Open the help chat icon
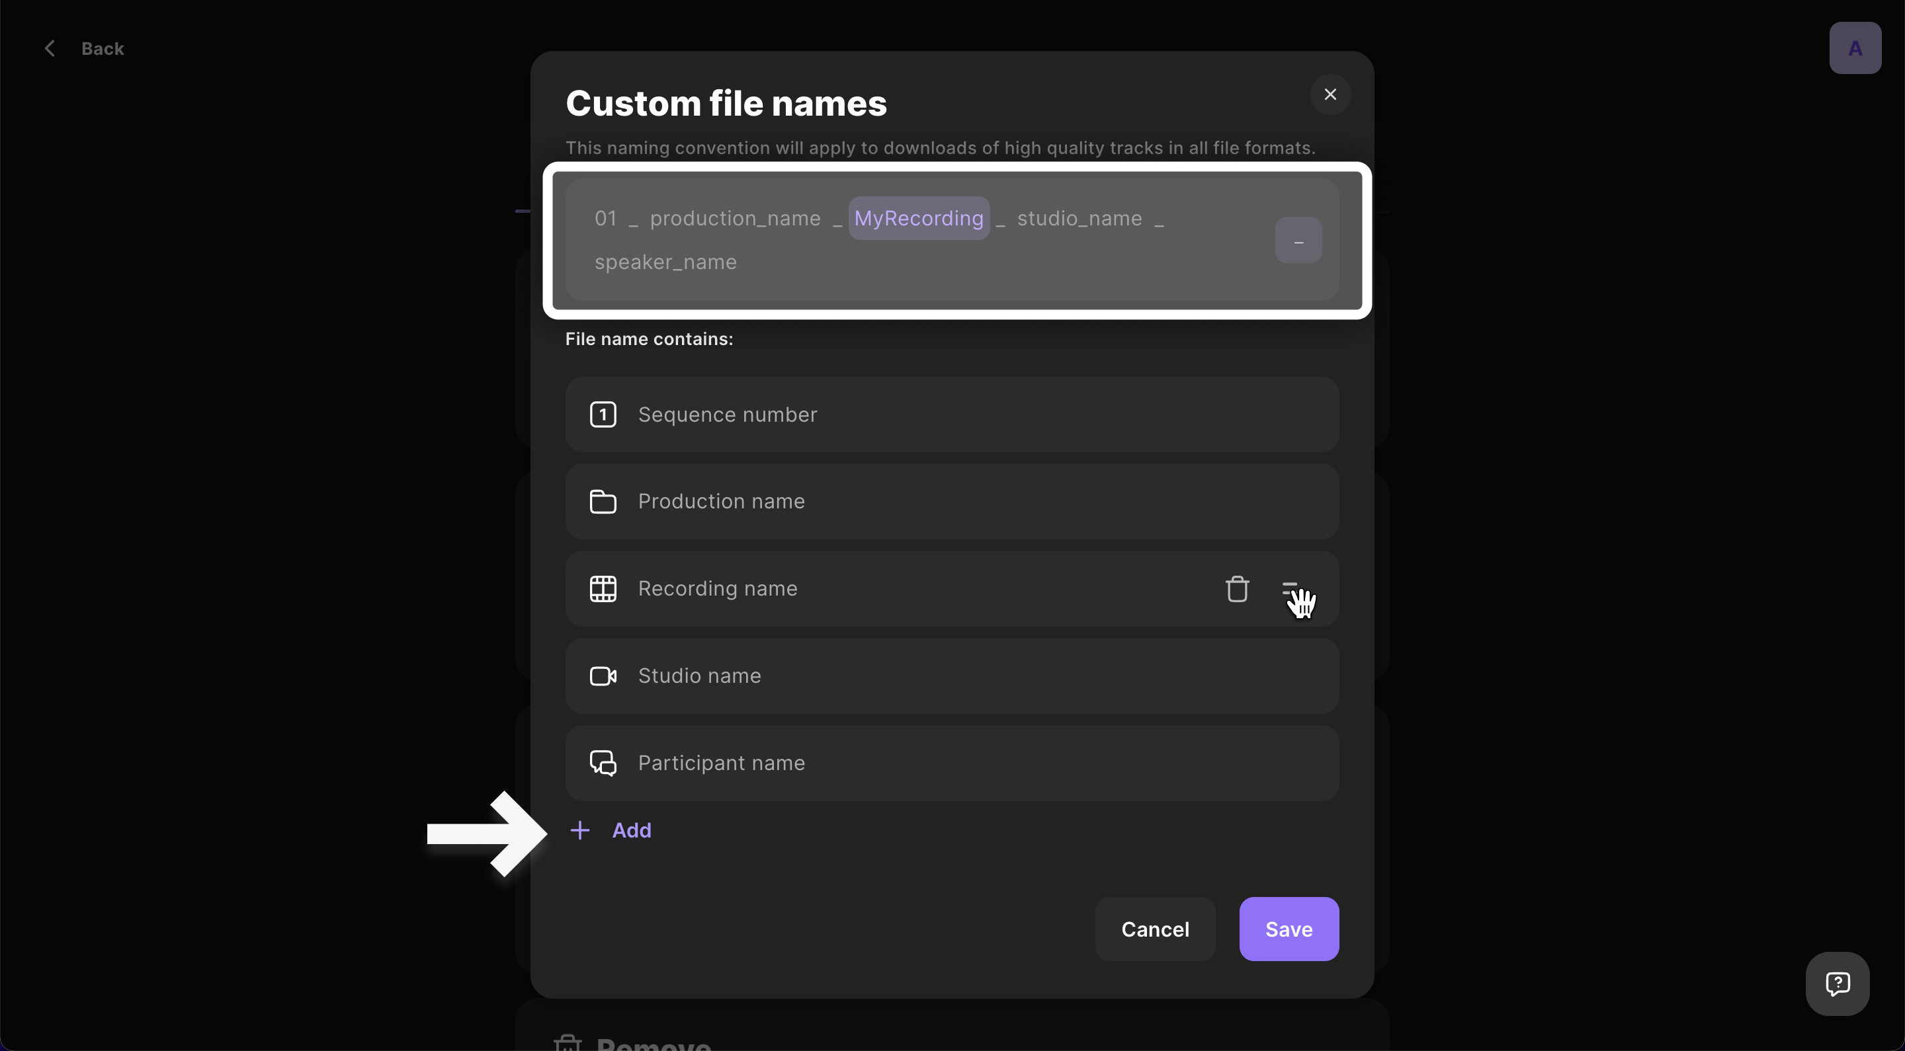Viewport: 1905px width, 1051px height. [1838, 984]
